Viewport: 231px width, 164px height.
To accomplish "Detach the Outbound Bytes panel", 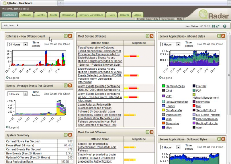I will pos(219,139).
